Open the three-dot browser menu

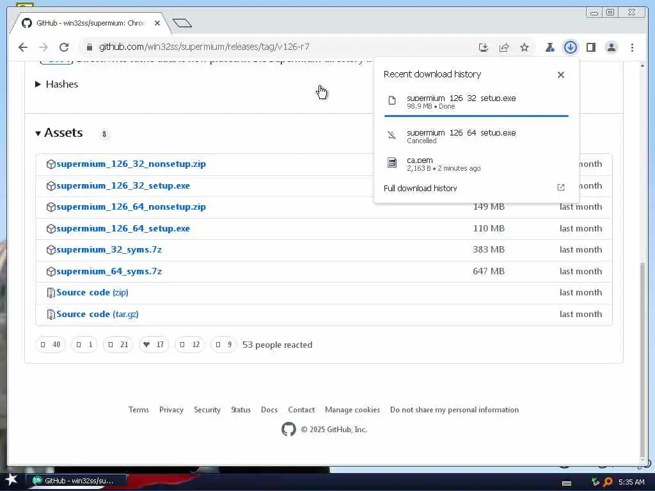632,47
